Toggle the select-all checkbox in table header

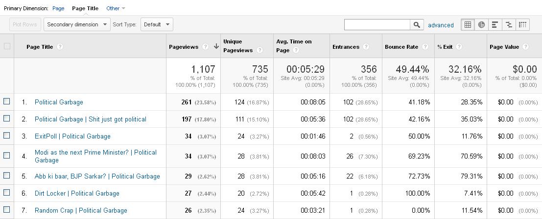pyautogui.click(x=7, y=46)
